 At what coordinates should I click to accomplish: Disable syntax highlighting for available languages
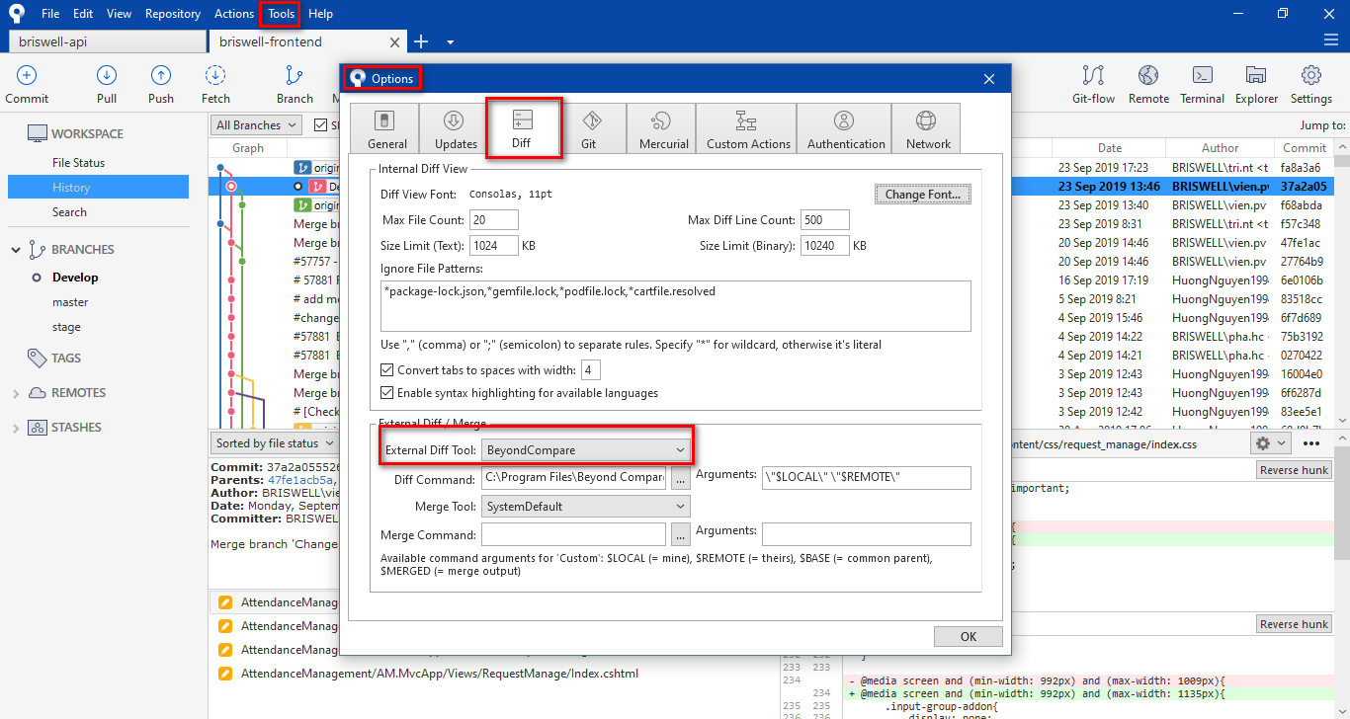(x=386, y=391)
